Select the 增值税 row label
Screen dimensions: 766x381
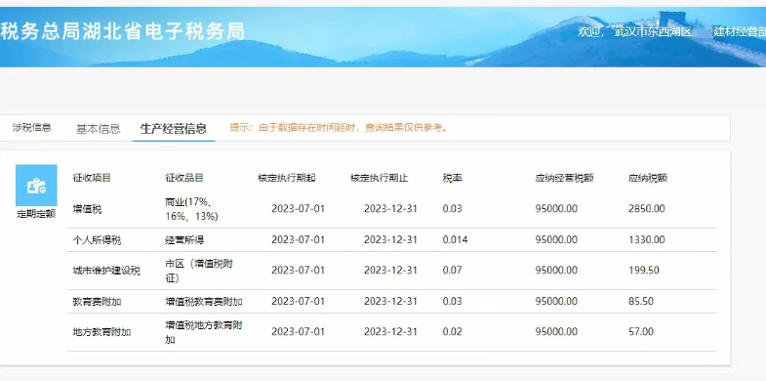coord(87,209)
